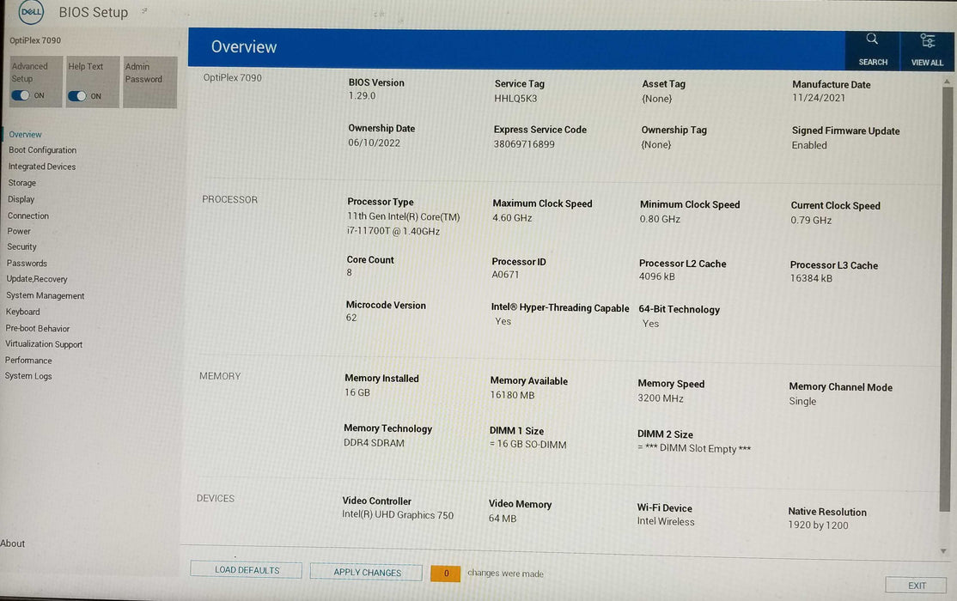This screenshot has height=601, width=957.
Task: Open Update,Recovery section
Action: point(37,279)
